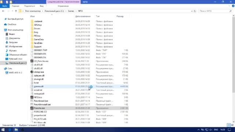Image resolution: width=235 pixels, height=132 pixels.
Task: Expand the ribbon with the chevron
Action: tap(229, 6)
